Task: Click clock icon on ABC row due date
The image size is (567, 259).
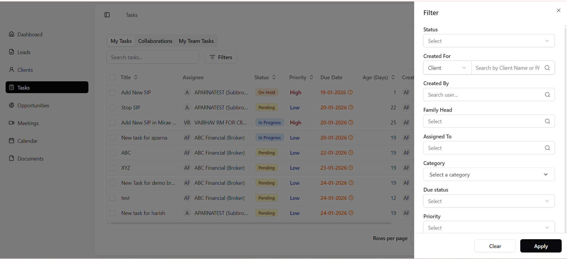Action: pos(351,153)
